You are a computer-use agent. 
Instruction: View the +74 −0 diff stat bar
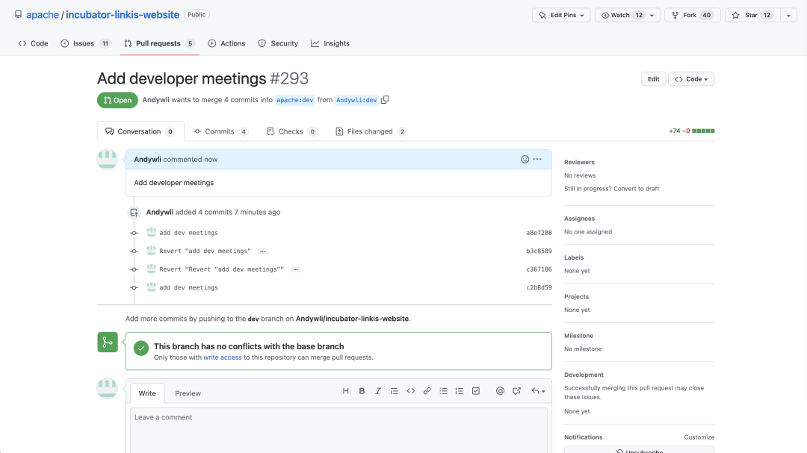[x=692, y=131]
